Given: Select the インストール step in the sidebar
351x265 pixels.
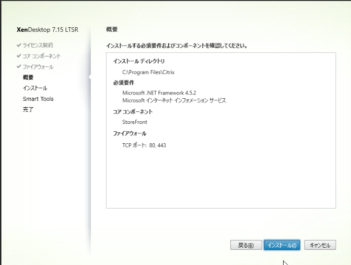Looking at the screenshot, I should (35, 88).
